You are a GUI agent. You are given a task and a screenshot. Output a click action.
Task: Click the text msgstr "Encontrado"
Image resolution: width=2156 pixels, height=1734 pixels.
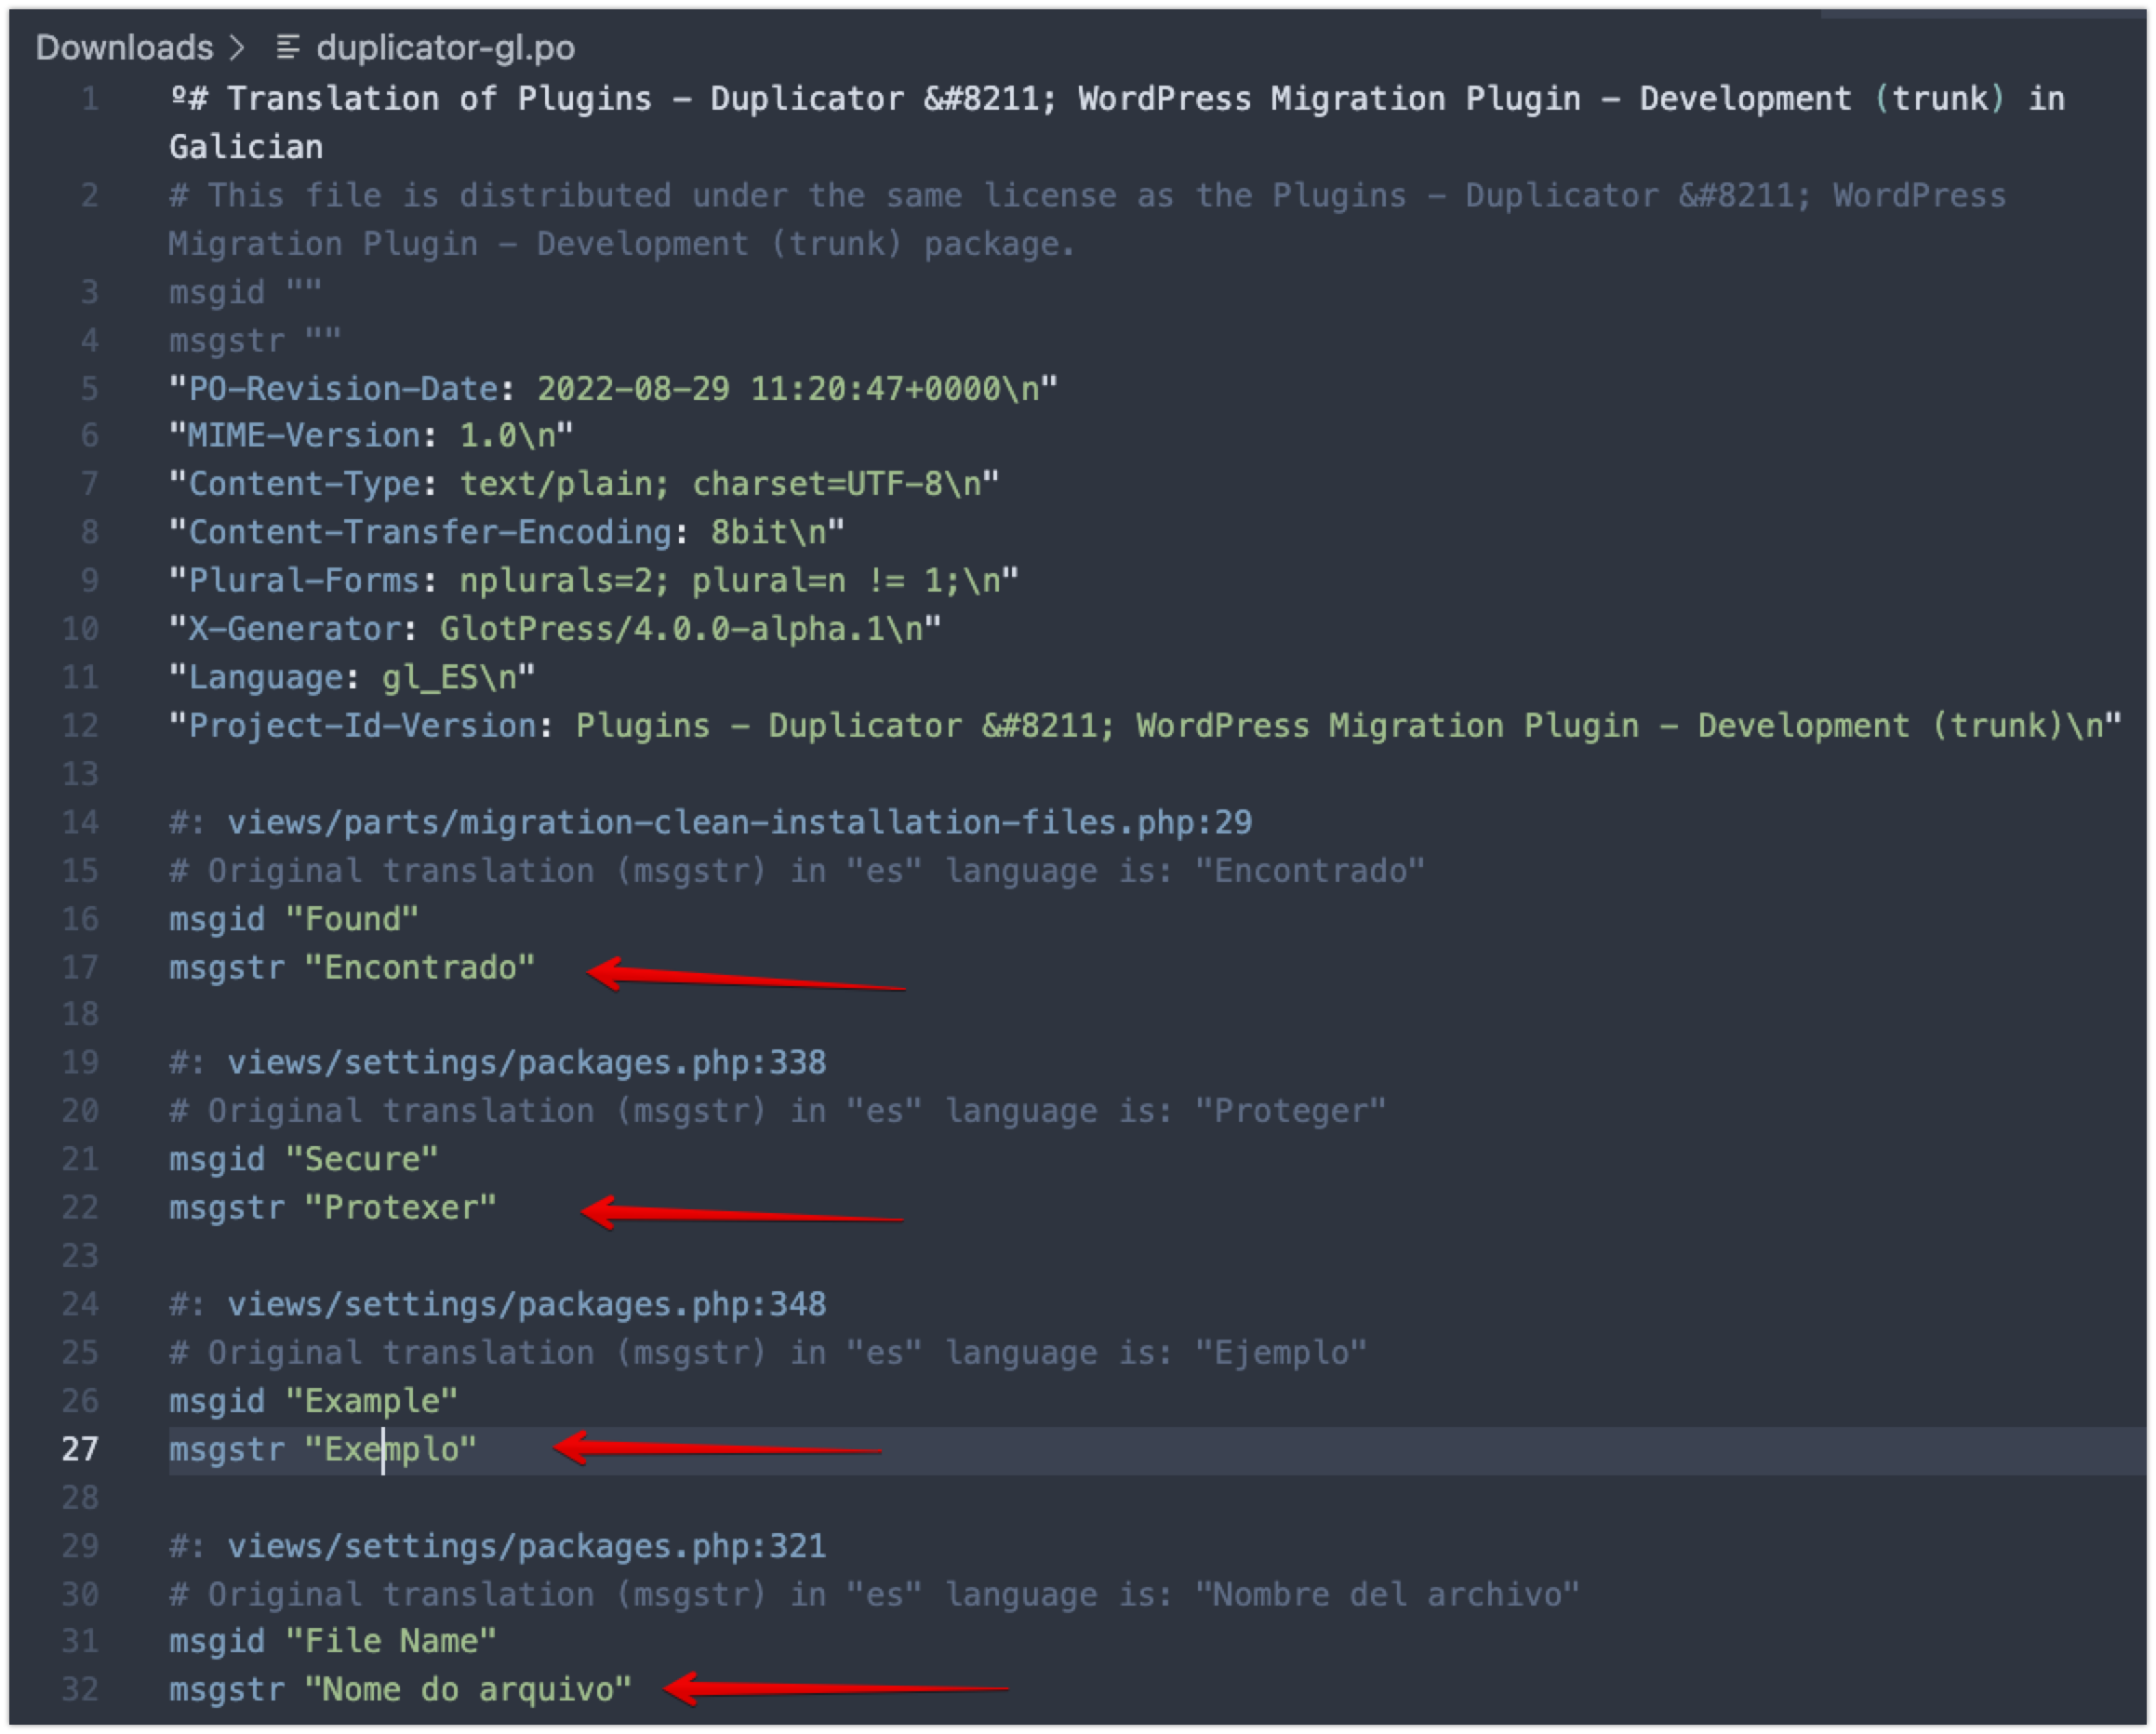point(352,967)
